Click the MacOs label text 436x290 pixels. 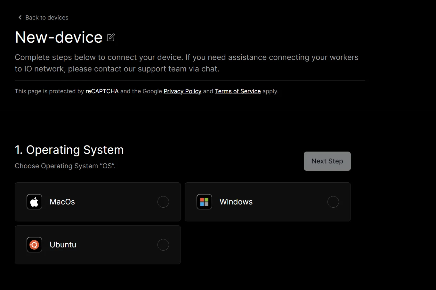(x=62, y=202)
